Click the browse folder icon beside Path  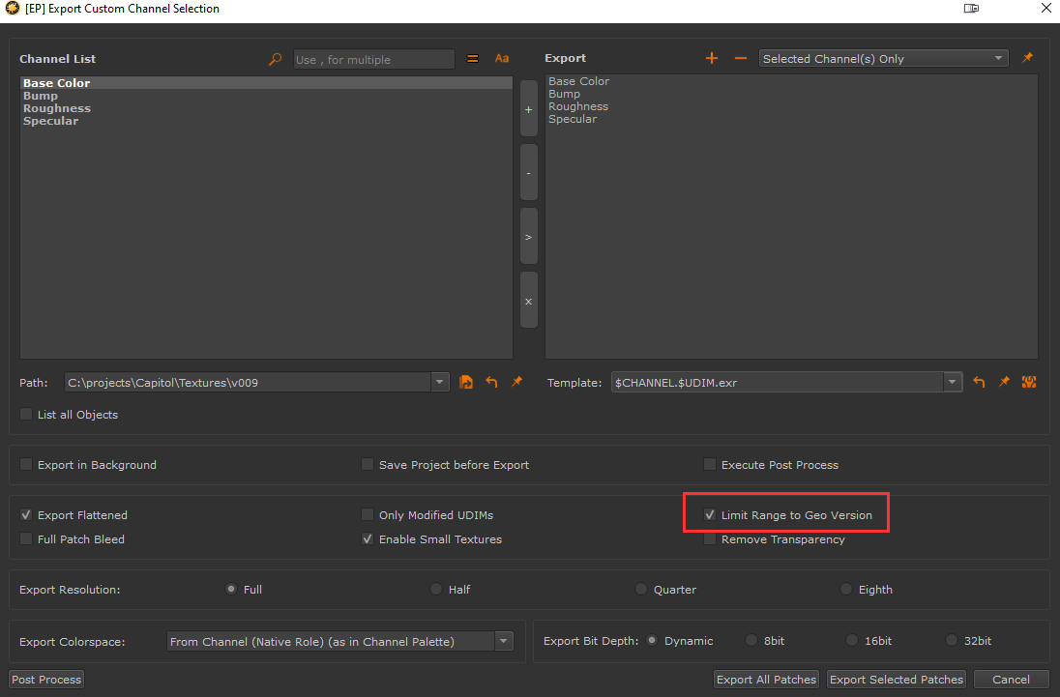click(466, 383)
